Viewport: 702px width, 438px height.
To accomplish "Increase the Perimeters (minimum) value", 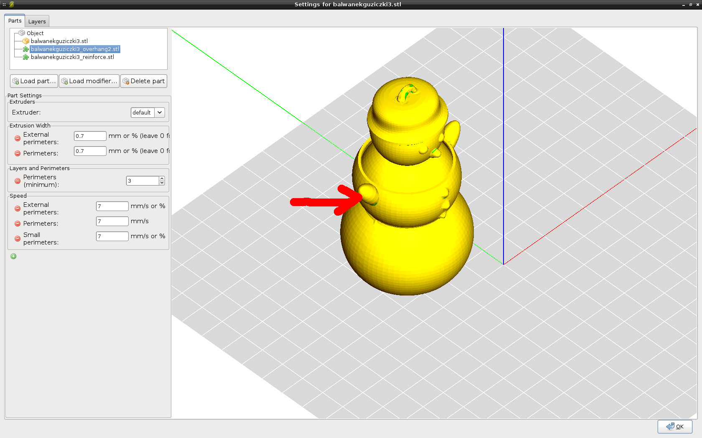I will point(162,178).
